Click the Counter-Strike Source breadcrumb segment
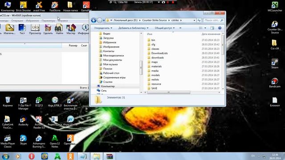285x160 pixels. coord(155,20)
